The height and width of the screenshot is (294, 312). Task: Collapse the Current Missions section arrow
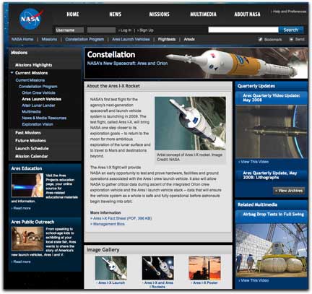(x=12, y=73)
